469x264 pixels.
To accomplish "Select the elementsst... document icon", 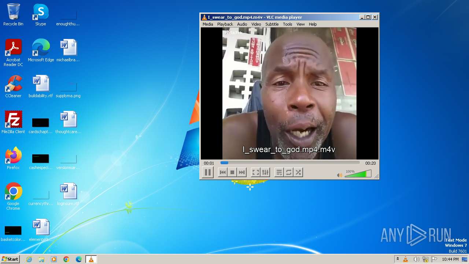I will 41,230.
